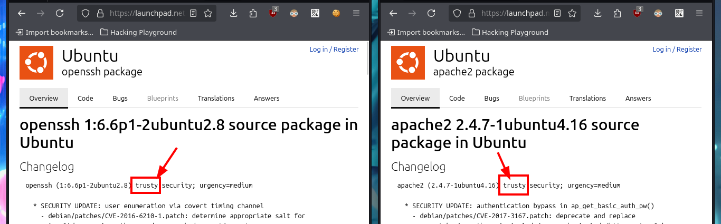Open Answers tab on openssh page
Viewport: 721px width, 224px height.
(x=267, y=98)
